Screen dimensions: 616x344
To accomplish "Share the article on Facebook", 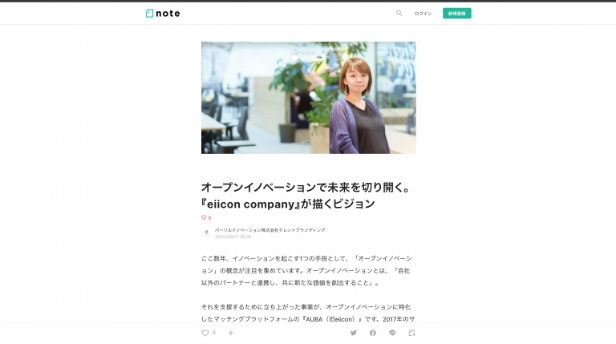I will tap(372, 333).
